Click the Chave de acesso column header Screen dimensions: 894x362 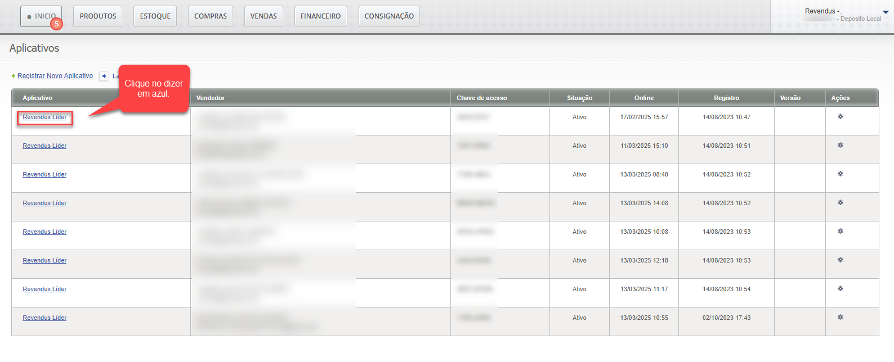482,98
